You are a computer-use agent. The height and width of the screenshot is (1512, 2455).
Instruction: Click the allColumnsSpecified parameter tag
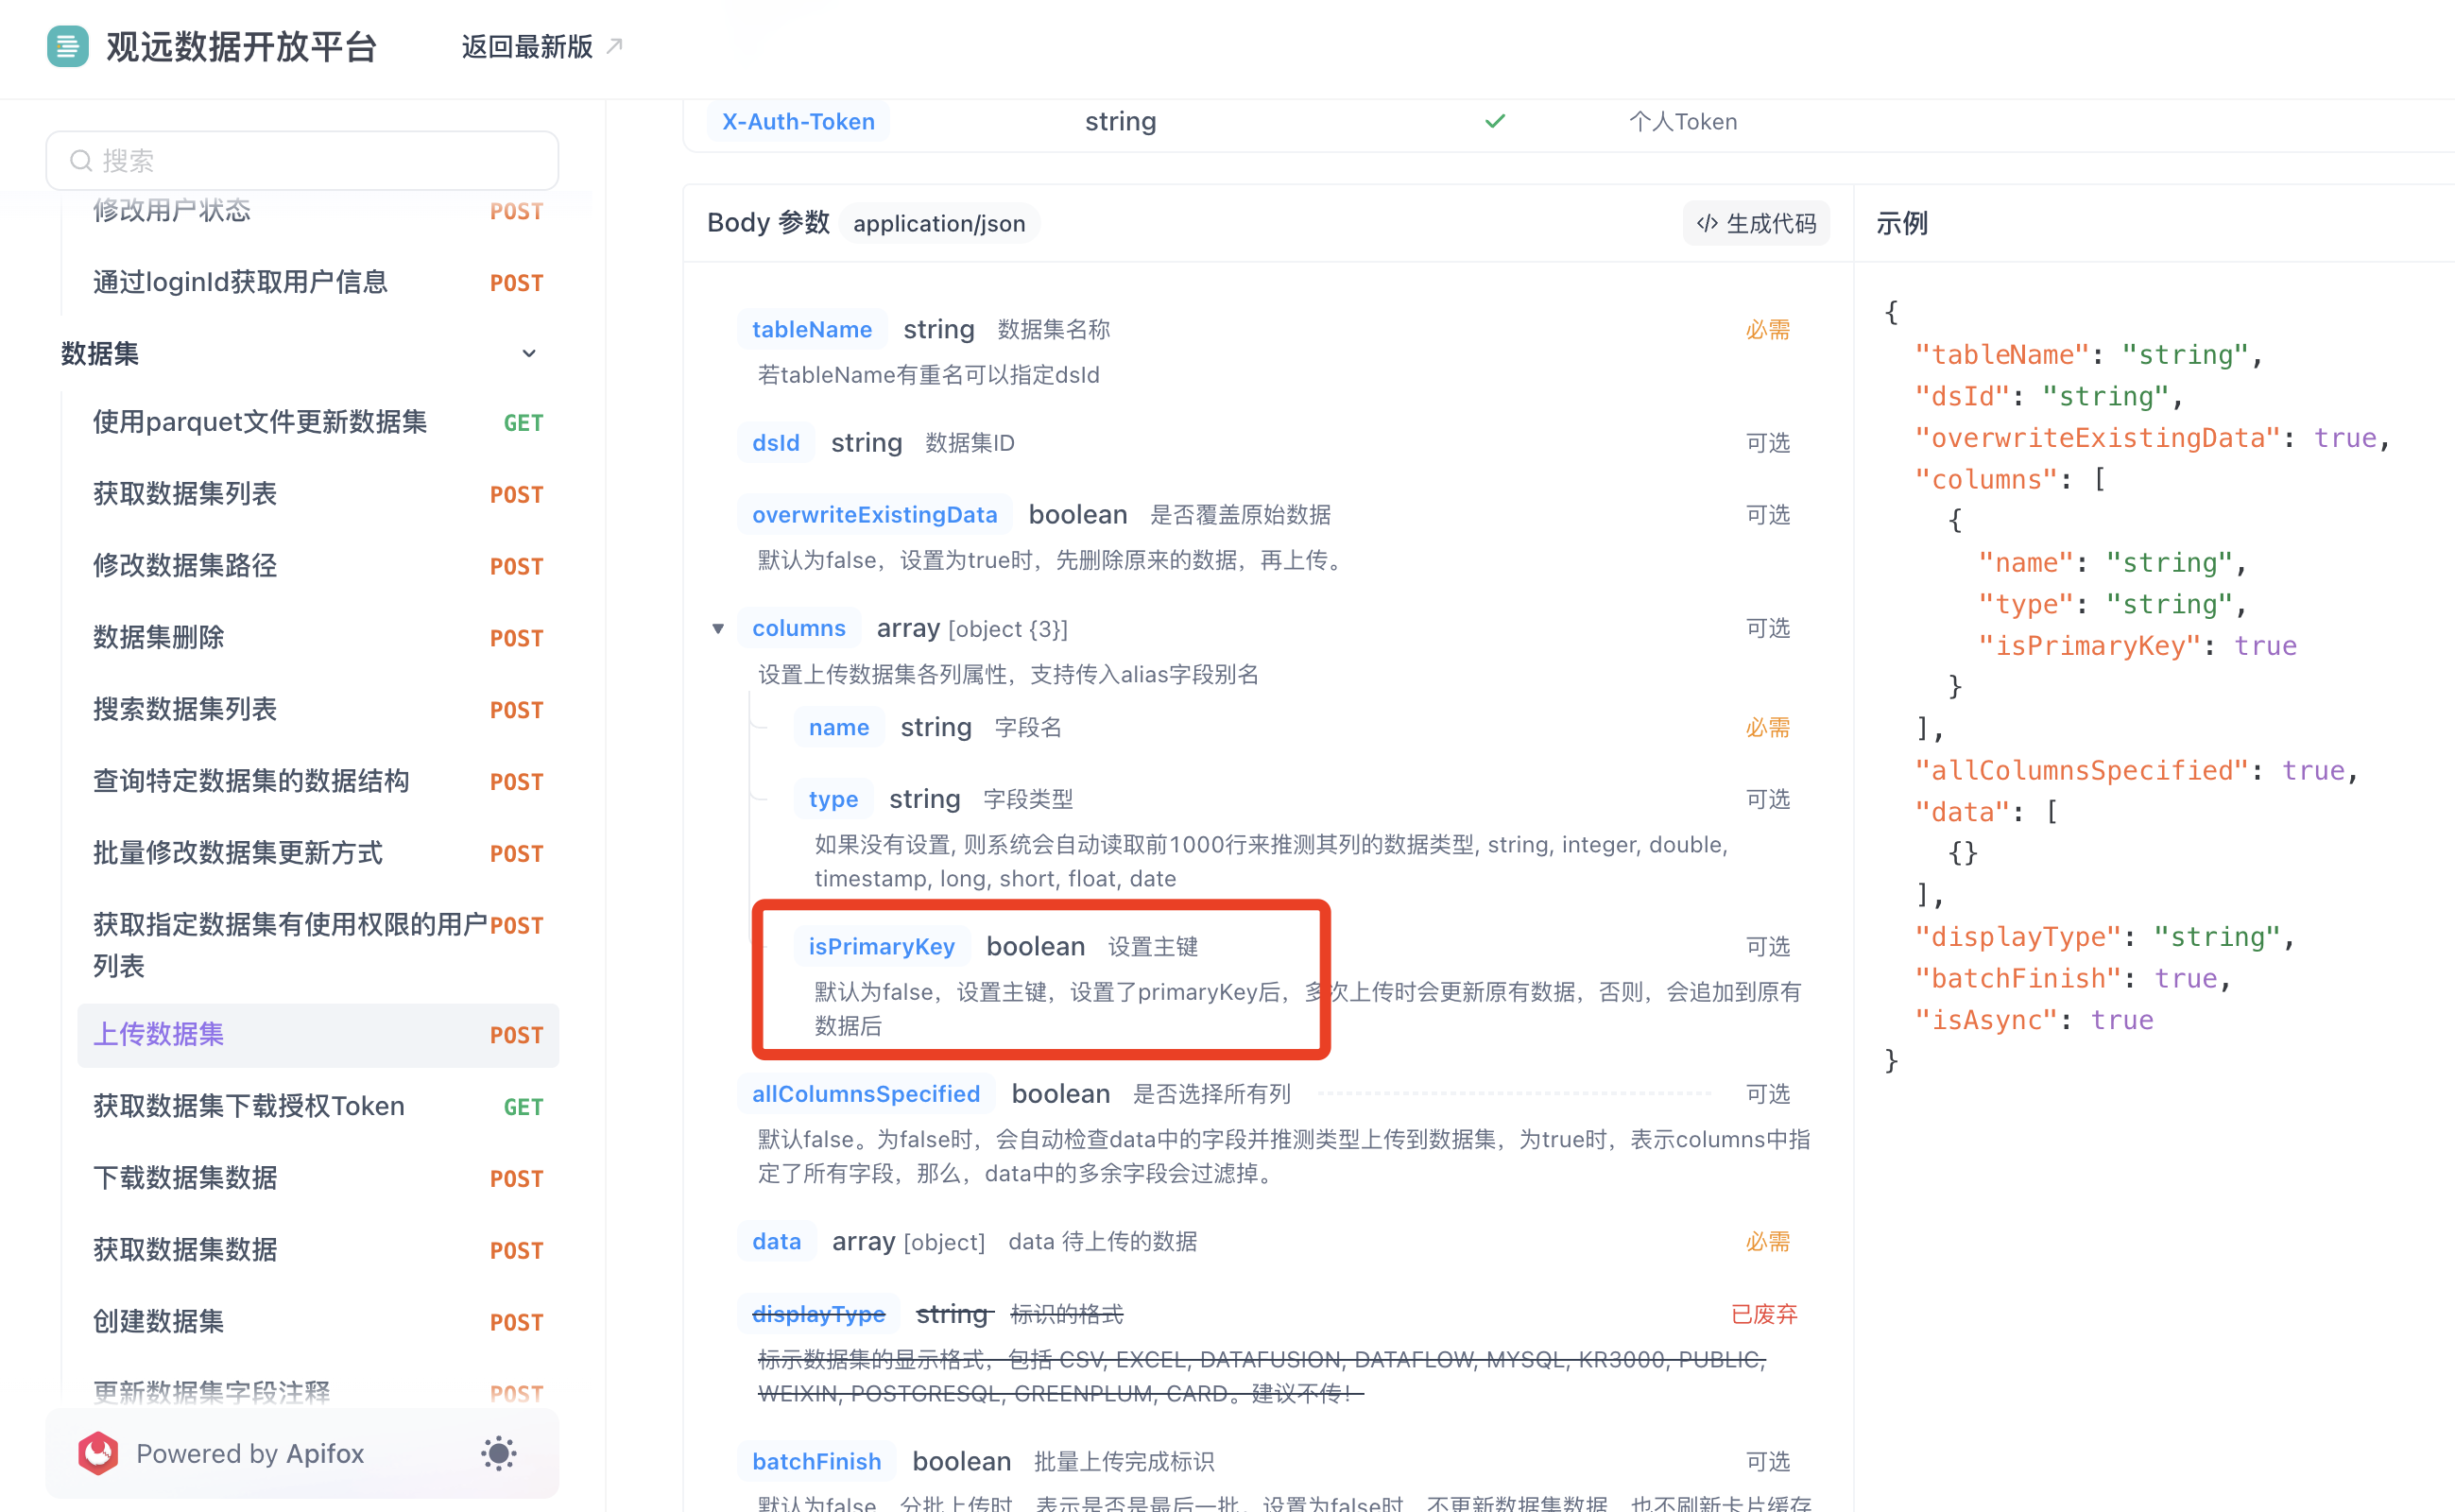[865, 1093]
